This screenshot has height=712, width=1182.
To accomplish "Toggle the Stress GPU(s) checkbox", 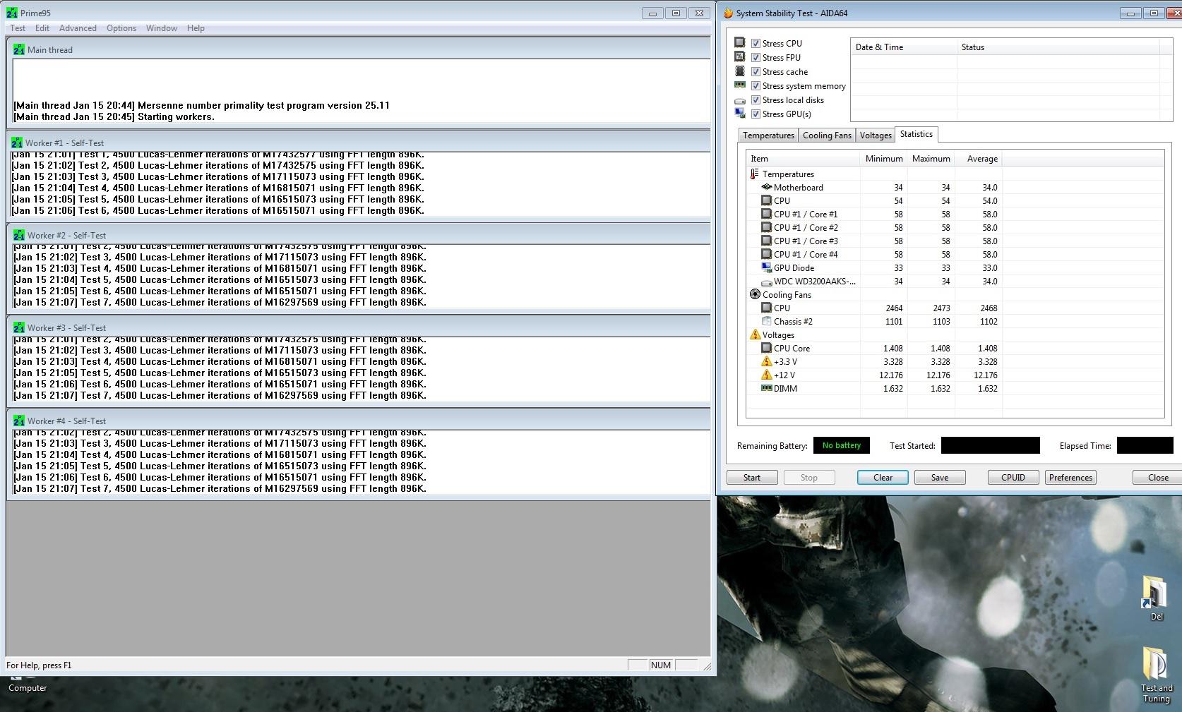I will pos(756,114).
